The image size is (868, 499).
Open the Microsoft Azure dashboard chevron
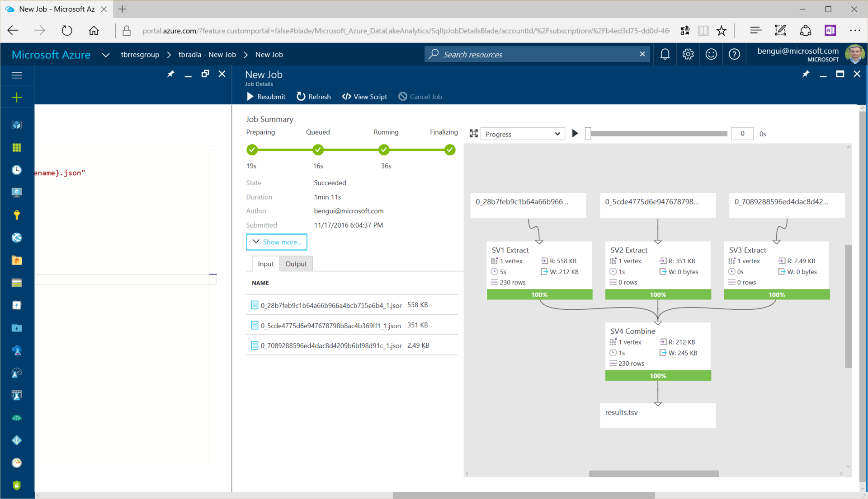click(x=105, y=55)
